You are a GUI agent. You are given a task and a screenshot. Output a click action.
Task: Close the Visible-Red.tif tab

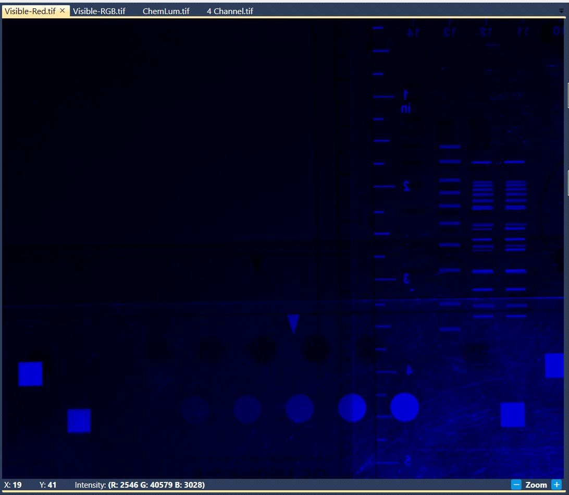(x=63, y=11)
